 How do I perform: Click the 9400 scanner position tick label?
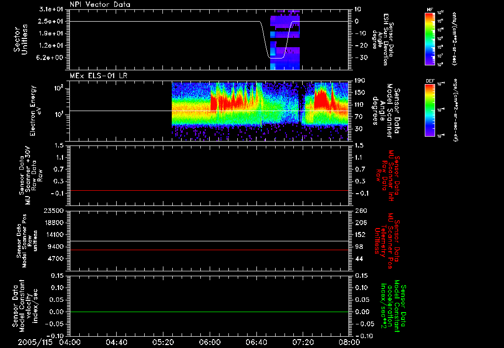(56, 247)
